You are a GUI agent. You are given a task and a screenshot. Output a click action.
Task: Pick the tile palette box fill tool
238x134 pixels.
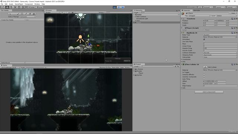click(x=22, y=14)
